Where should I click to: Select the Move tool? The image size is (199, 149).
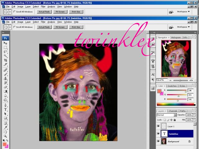pyautogui.click(x=6, y=43)
